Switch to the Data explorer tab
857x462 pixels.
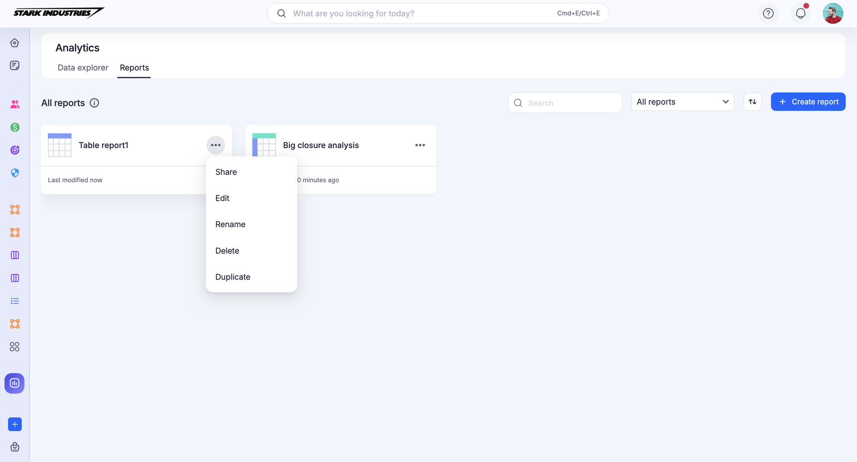[83, 68]
